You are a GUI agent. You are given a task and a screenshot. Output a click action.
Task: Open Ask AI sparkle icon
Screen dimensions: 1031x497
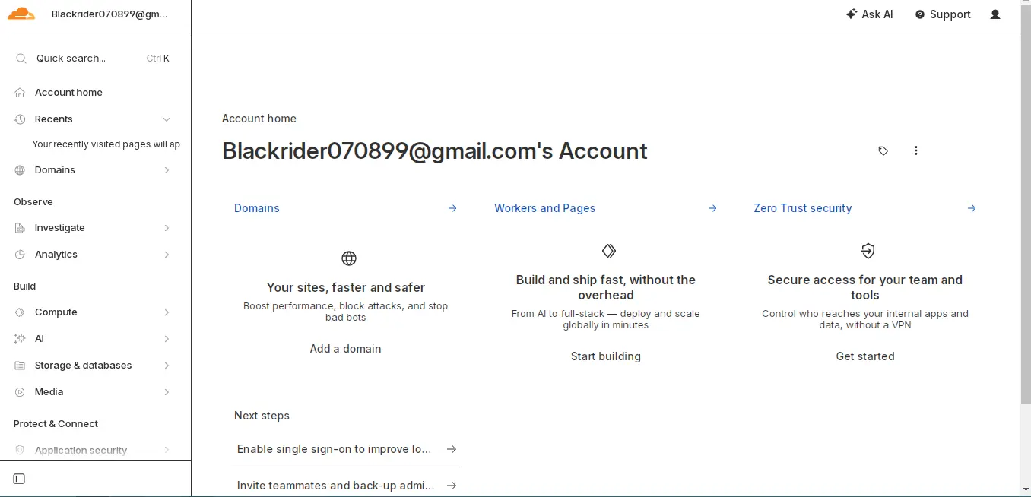click(x=852, y=14)
